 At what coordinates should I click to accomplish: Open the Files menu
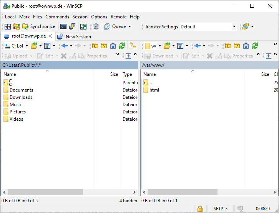[37, 17]
